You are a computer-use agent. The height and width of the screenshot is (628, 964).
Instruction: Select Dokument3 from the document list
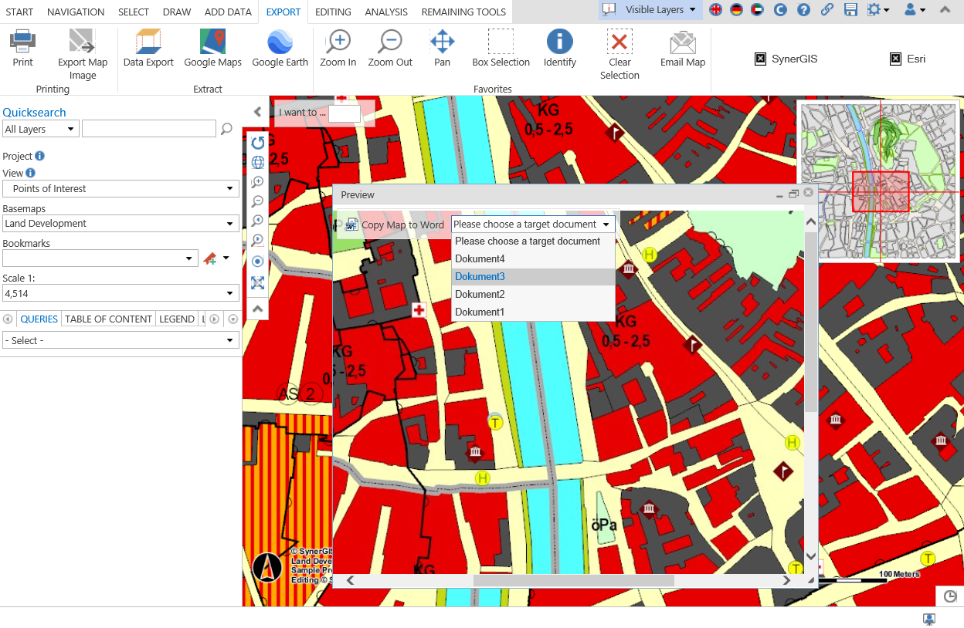tap(478, 276)
